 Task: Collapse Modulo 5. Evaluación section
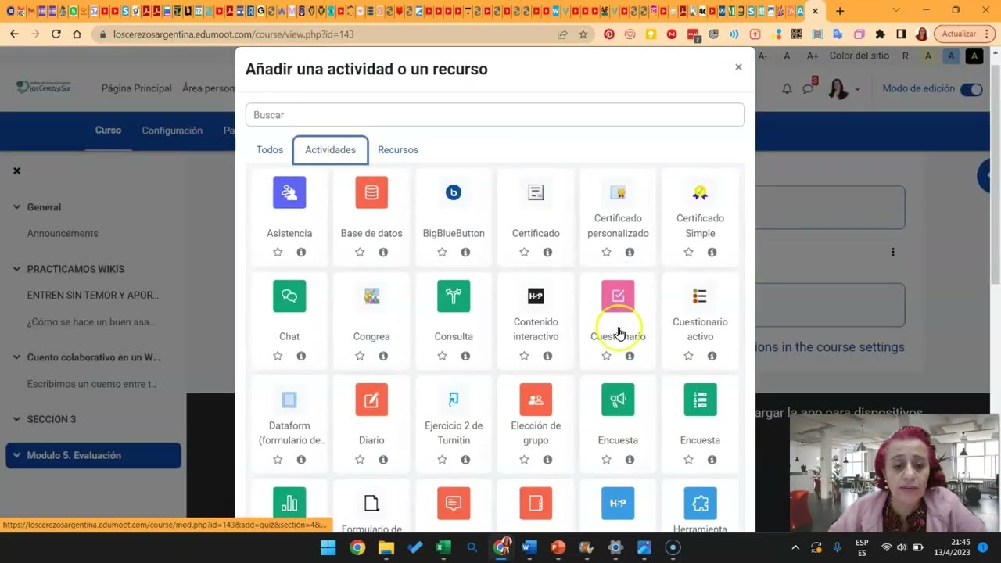pos(16,455)
